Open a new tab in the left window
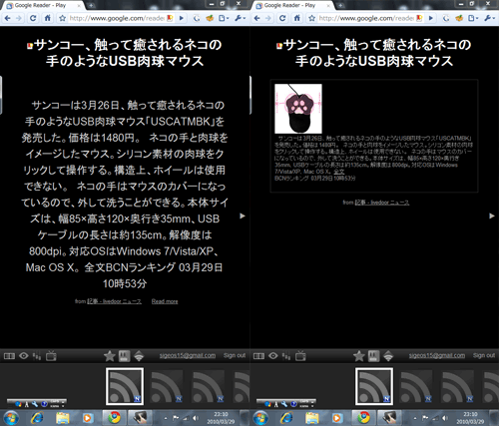Screen dimensions: 499x426 point(91,5)
